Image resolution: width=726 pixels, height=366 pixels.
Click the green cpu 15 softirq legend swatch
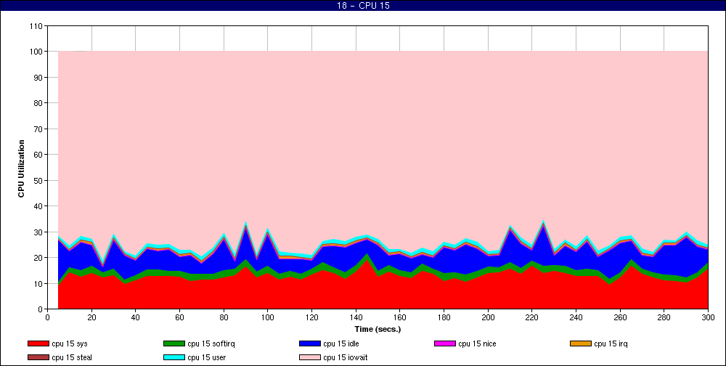pos(174,343)
